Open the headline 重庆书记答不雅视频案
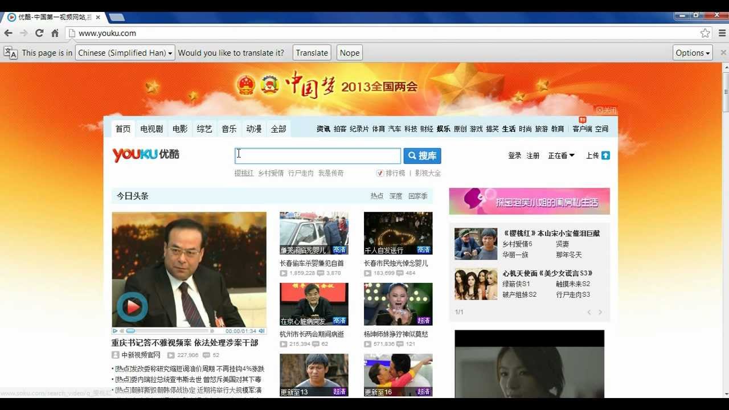 click(x=185, y=343)
